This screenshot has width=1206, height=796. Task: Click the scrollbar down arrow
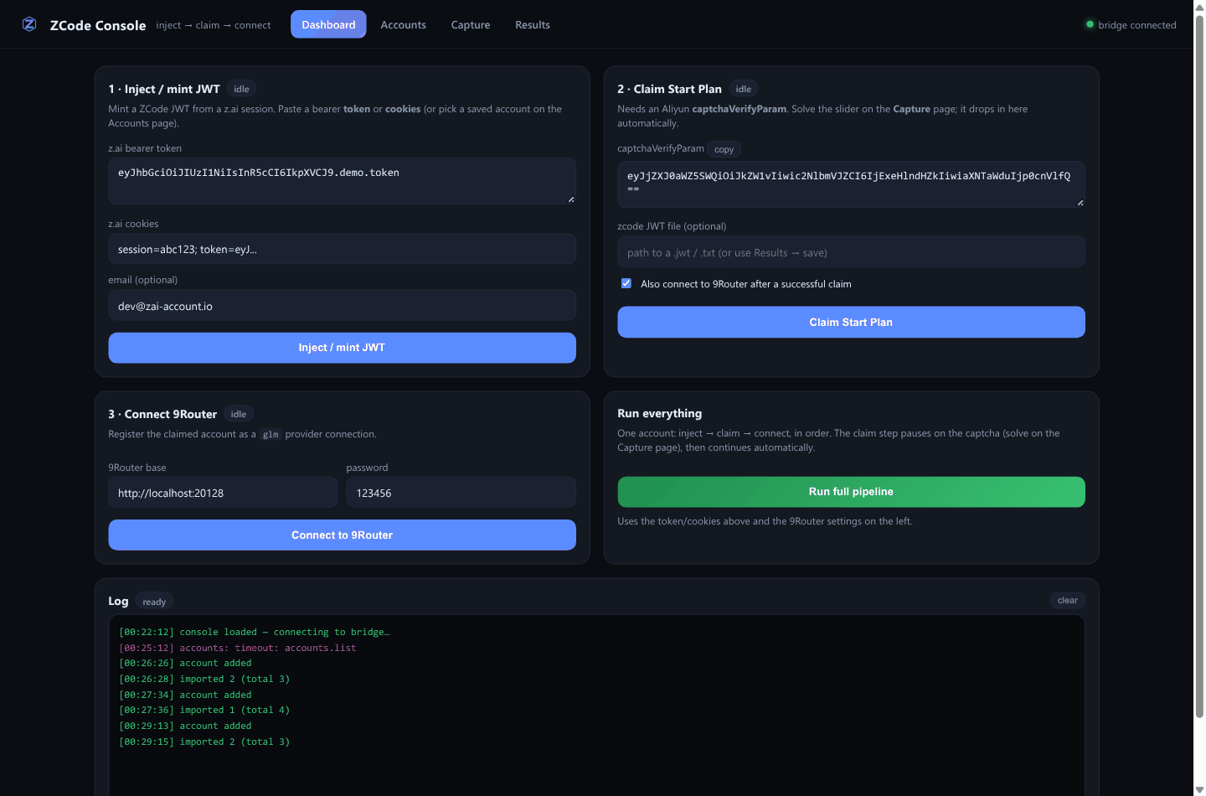(x=1199, y=789)
